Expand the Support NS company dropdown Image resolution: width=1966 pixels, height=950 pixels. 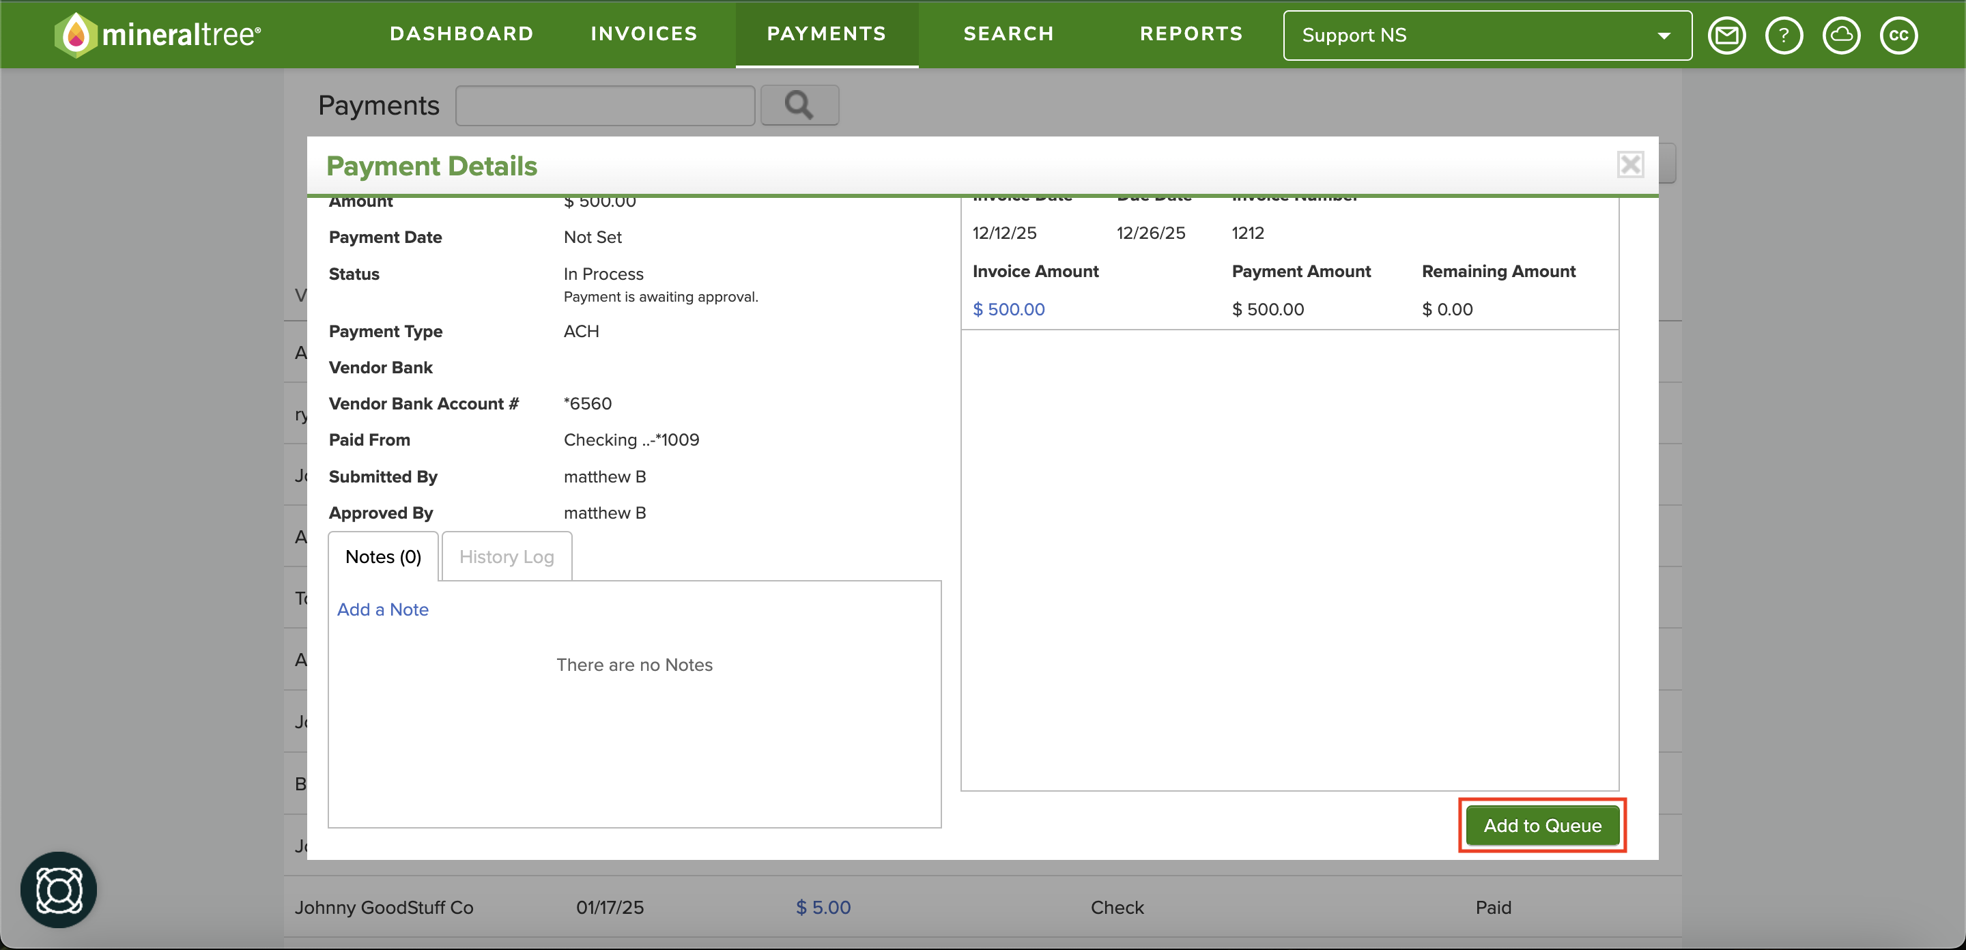[x=1487, y=35]
